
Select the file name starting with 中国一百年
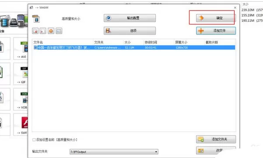click(63, 48)
